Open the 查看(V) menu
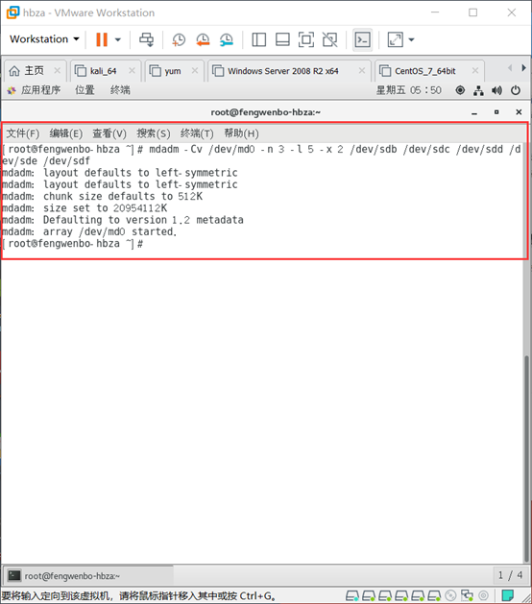Image resolution: width=532 pixels, height=604 pixels. [x=109, y=133]
